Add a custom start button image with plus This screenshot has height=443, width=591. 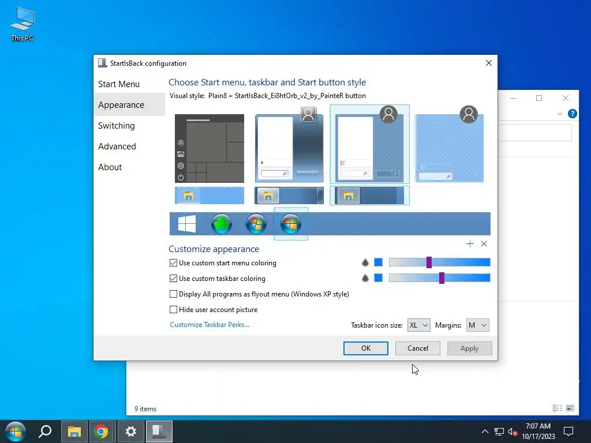pos(470,244)
